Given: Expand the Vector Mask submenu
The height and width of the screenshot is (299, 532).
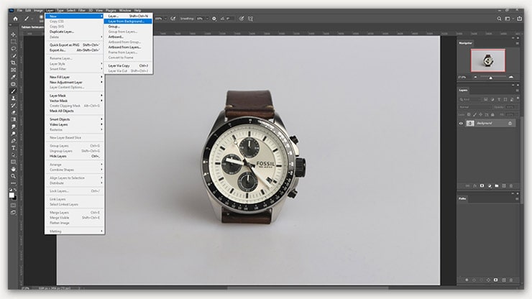Looking at the screenshot, I should click(x=75, y=101).
